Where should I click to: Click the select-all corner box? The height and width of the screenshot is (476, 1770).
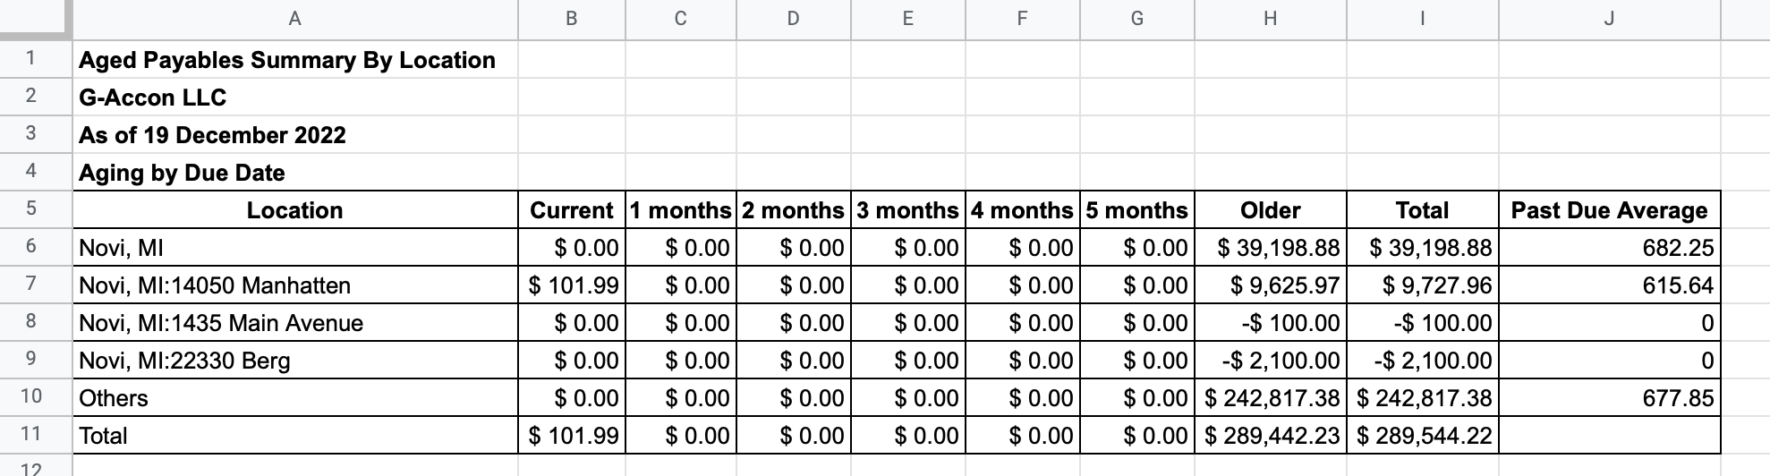click(34, 19)
